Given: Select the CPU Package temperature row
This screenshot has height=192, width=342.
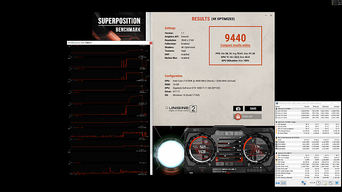Looking at the screenshot, I should pos(307,124).
